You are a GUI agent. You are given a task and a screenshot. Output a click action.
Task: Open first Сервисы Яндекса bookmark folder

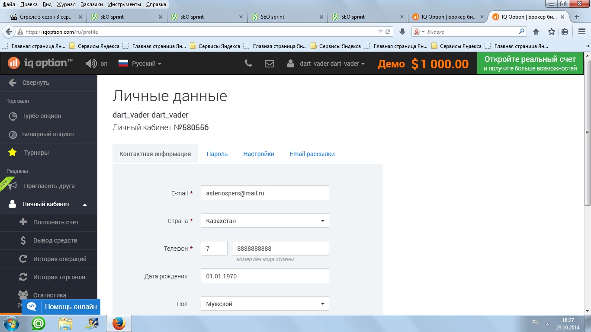(94, 46)
